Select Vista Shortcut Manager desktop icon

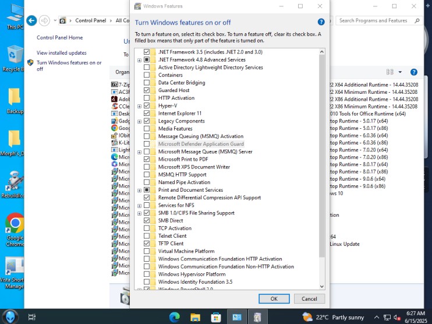pyautogui.click(x=13, y=273)
